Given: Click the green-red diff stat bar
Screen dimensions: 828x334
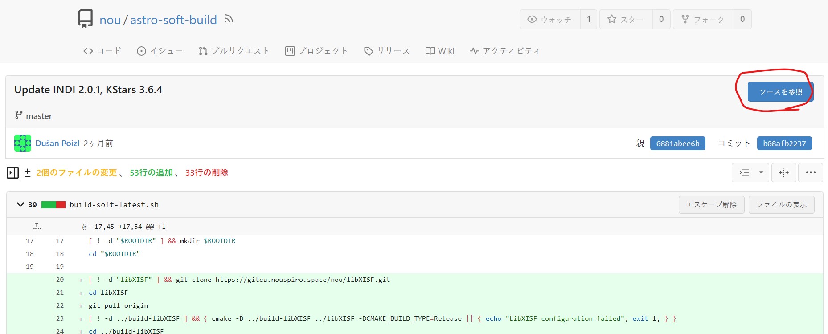Looking at the screenshot, I should click(x=53, y=205).
